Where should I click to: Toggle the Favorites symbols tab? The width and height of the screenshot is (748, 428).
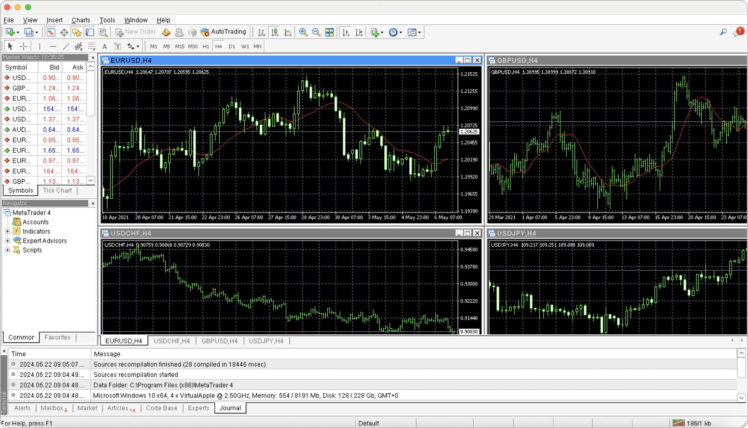(x=57, y=337)
